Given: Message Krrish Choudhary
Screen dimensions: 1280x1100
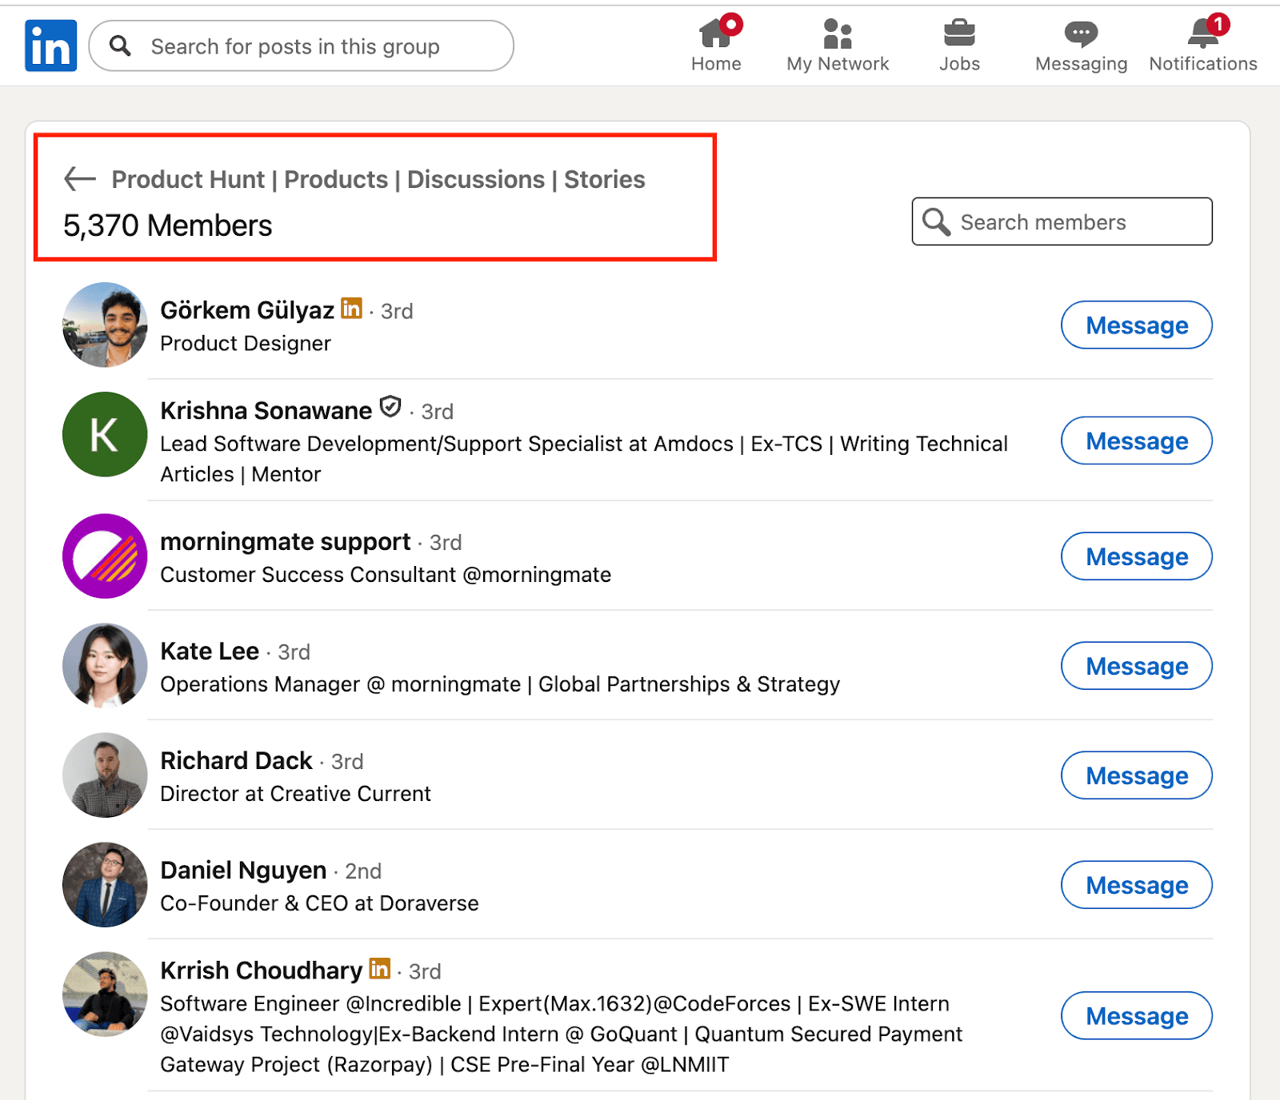Looking at the screenshot, I should tap(1137, 1016).
